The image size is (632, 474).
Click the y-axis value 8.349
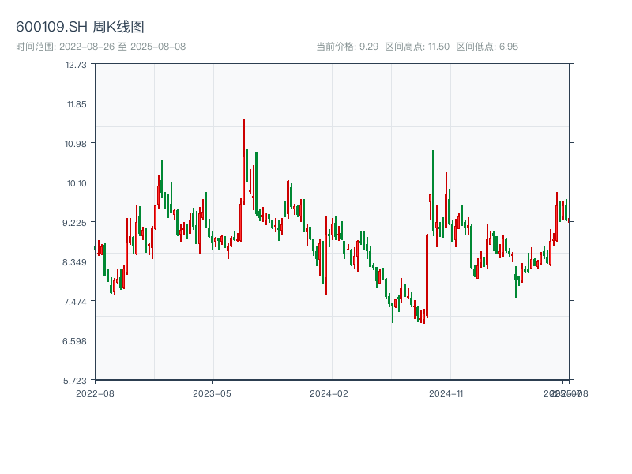[74, 262]
